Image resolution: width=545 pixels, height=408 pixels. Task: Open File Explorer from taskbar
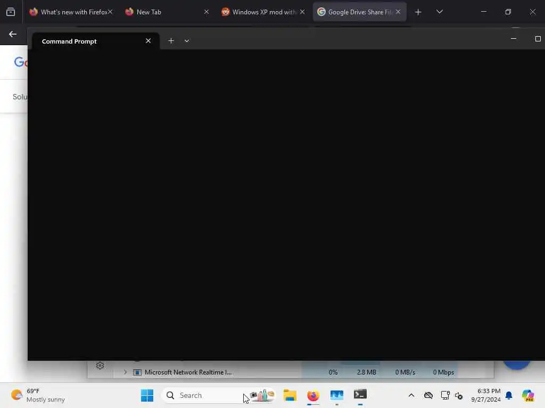(290, 395)
